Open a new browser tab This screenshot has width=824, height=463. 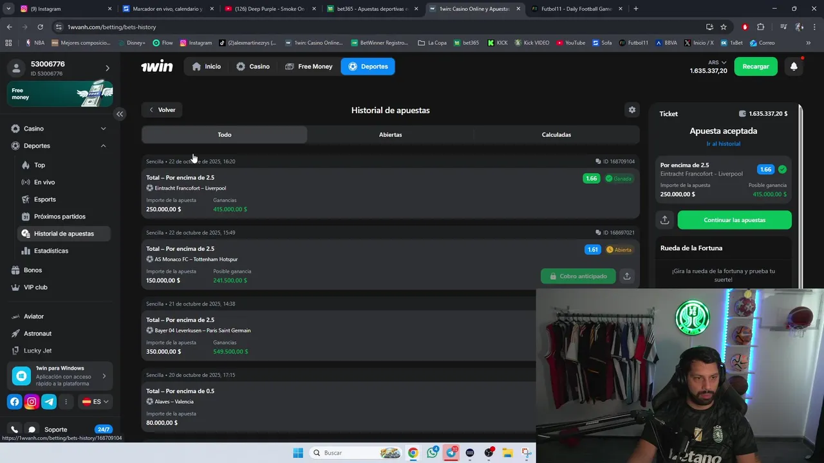(636, 9)
